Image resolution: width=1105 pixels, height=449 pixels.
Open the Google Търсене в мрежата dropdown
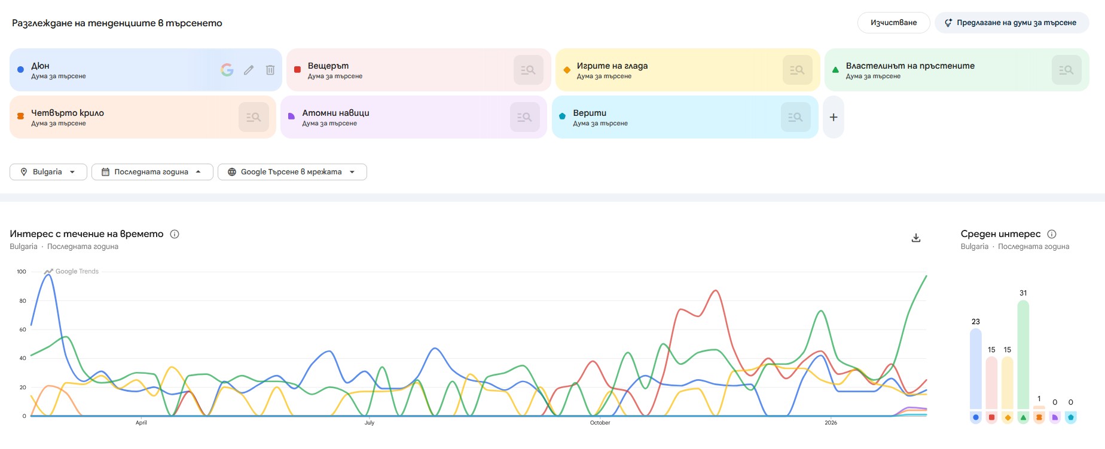292,172
